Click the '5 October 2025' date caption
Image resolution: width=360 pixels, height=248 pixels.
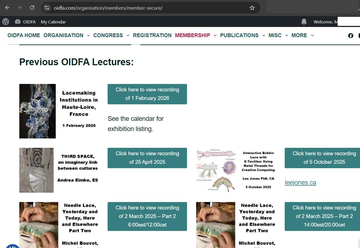coord(258,187)
